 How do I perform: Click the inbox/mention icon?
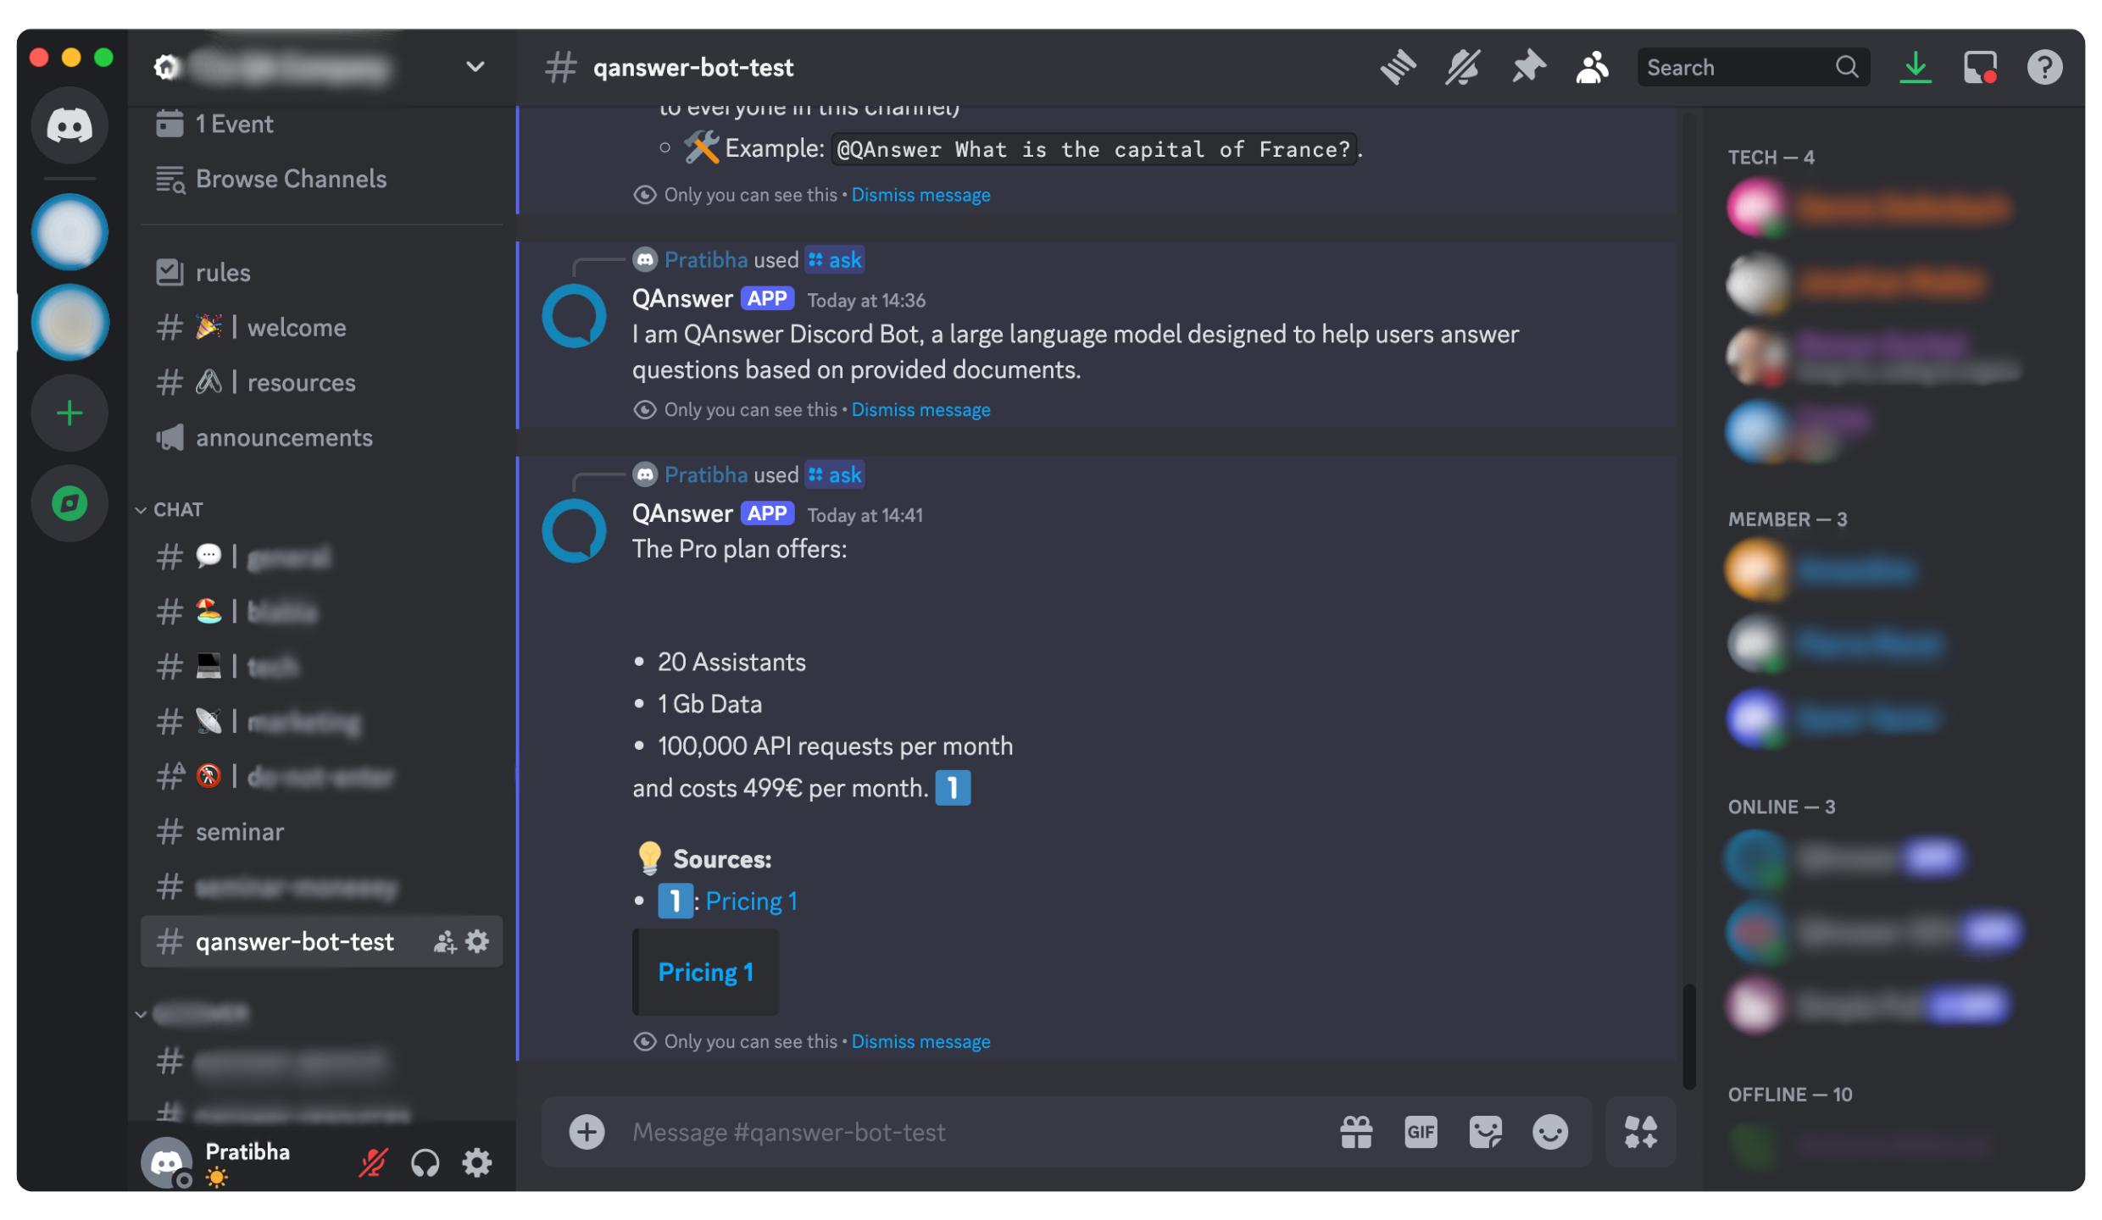tap(1980, 67)
